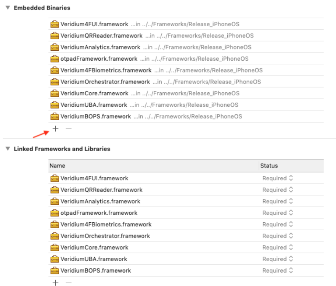
Task: Click toolbox icon of embedded Veridium4FBiometrics.framework
Action: click(x=55, y=70)
